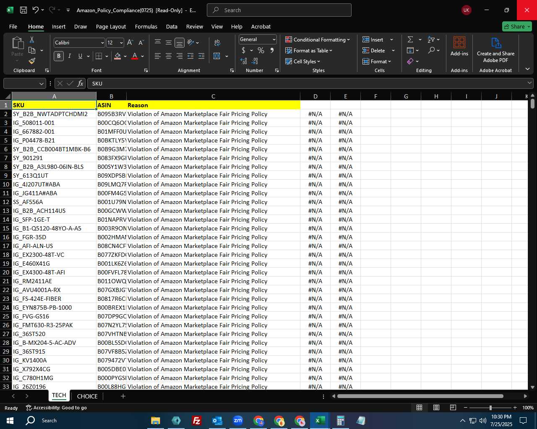Image resolution: width=537 pixels, height=429 pixels.
Task: Toggle Bottom Align
Action: pyautogui.click(x=180, y=43)
